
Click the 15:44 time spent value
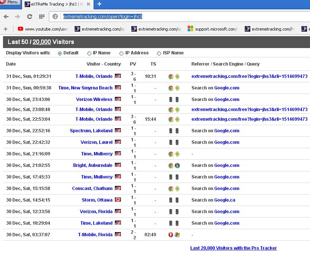click(150, 119)
